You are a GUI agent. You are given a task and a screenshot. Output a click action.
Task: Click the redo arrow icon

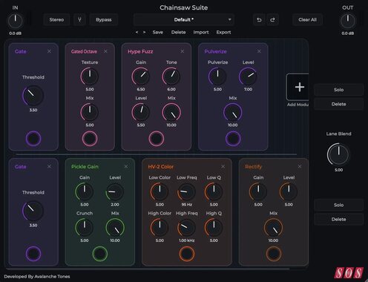tap(272, 20)
